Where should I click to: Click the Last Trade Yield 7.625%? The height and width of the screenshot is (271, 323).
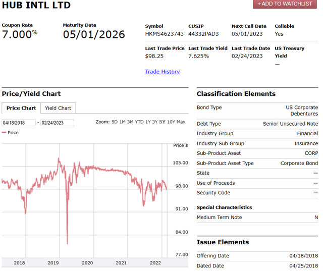[x=198, y=56]
